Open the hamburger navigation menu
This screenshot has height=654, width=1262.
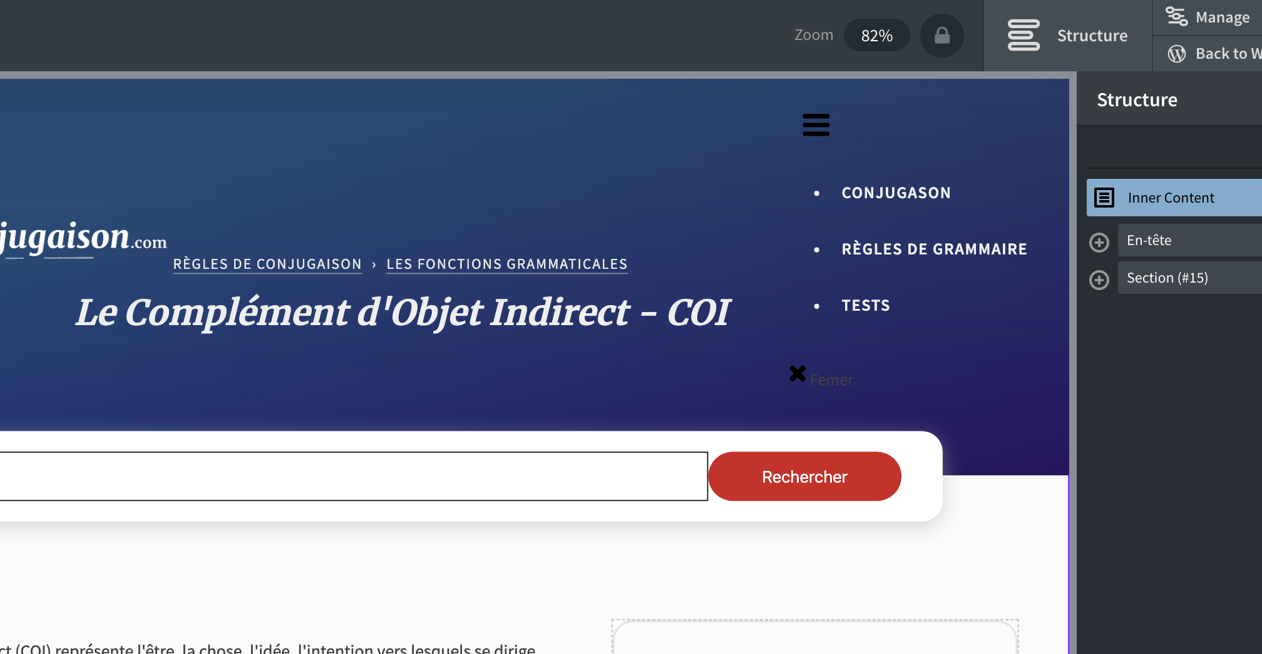(x=816, y=125)
